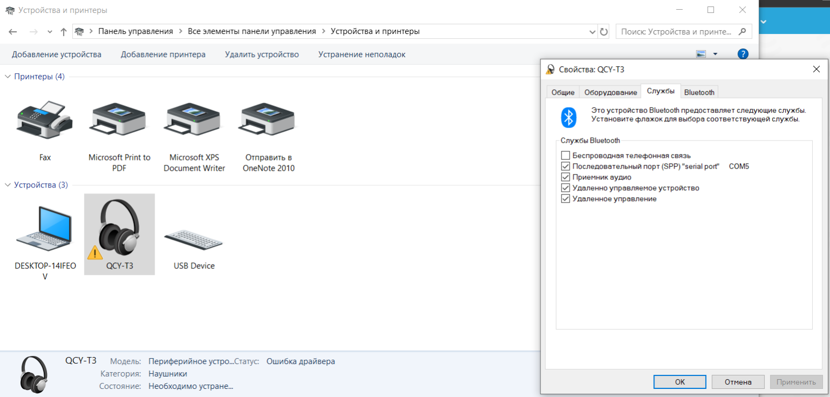Expand chevron after Control Panel breadcrumb

click(x=180, y=31)
